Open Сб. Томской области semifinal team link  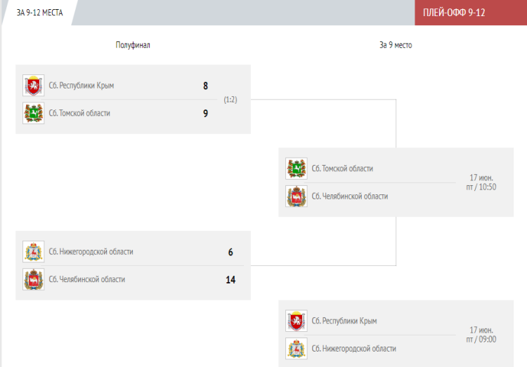pyautogui.click(x=79, y=113)
